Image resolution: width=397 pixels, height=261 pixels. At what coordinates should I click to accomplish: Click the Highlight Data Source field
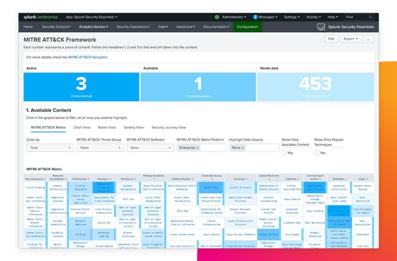[x=254, y=148]
